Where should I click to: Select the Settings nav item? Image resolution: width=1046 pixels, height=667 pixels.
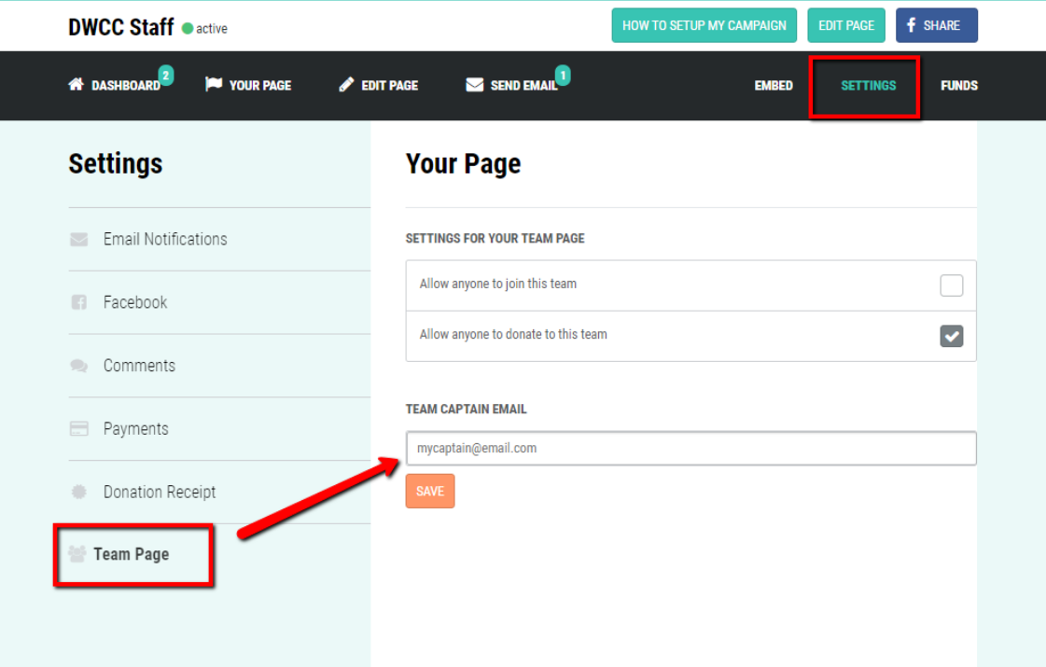(868, 86)
